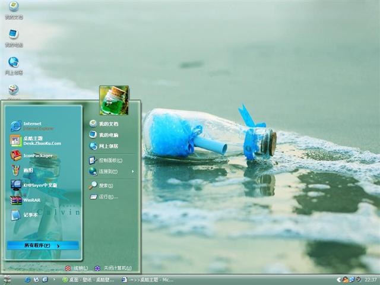Launch IconPackager from the Start menu
380x285 pixels.
pyautogui.click(x=31, y=156)
